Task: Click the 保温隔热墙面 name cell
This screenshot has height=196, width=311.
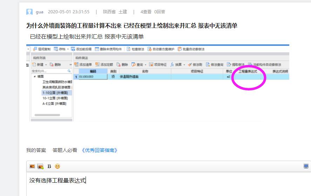Action: pos(145,77)
